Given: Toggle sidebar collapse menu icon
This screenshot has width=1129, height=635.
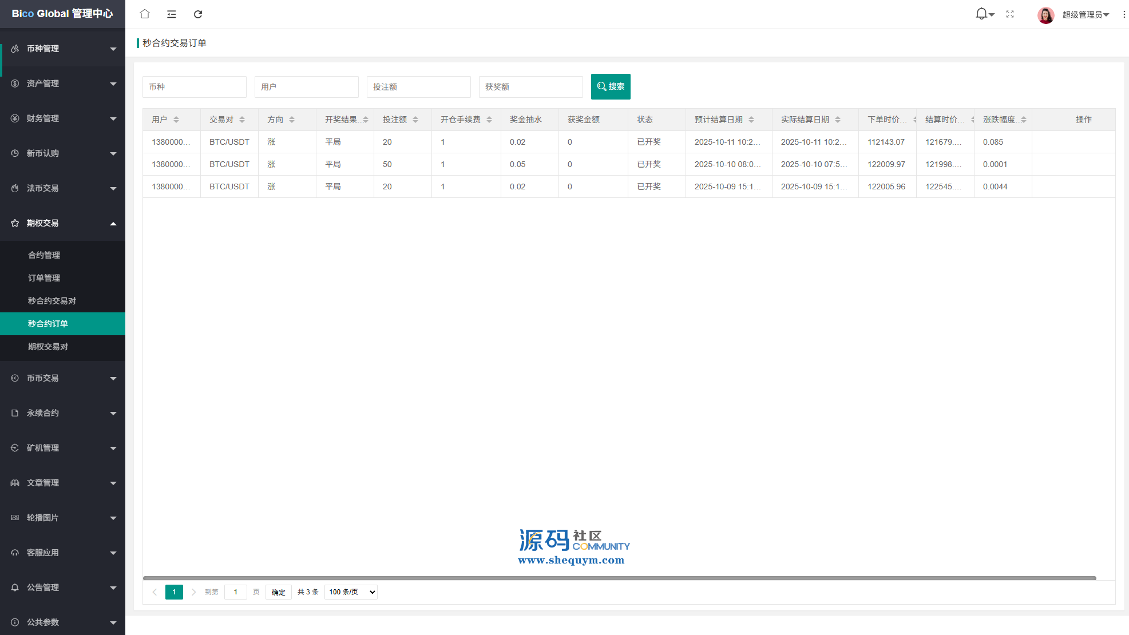Looking at the screenshot, I should pyautogui.click(x=172, y=14).
